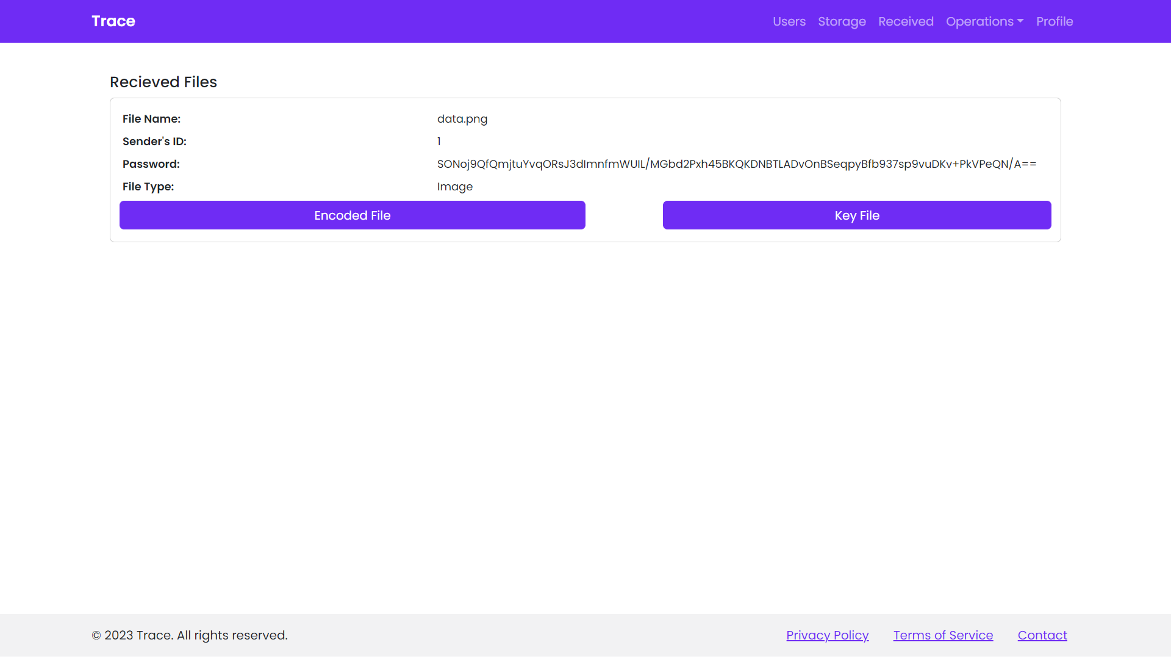The image size is (1171, 659).
Task: Click the copyright footer text
Action: click(190, 635)
